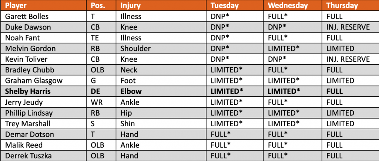Click the Tuesday column header
Viewport: 379px width, 161px height.
[x=225, y=6]
